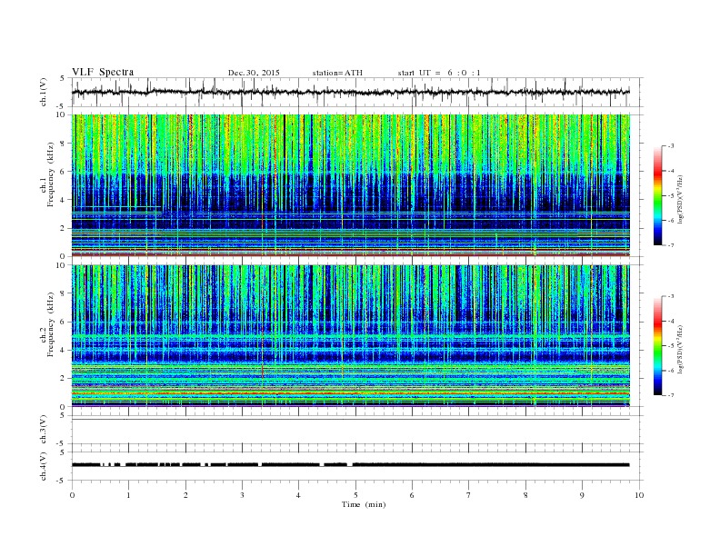The width and height of the screenshot is (720, 556).
Task: Click the "8" kHz tick on ch.1 frequency axis
Action: [x=64, y=144]
